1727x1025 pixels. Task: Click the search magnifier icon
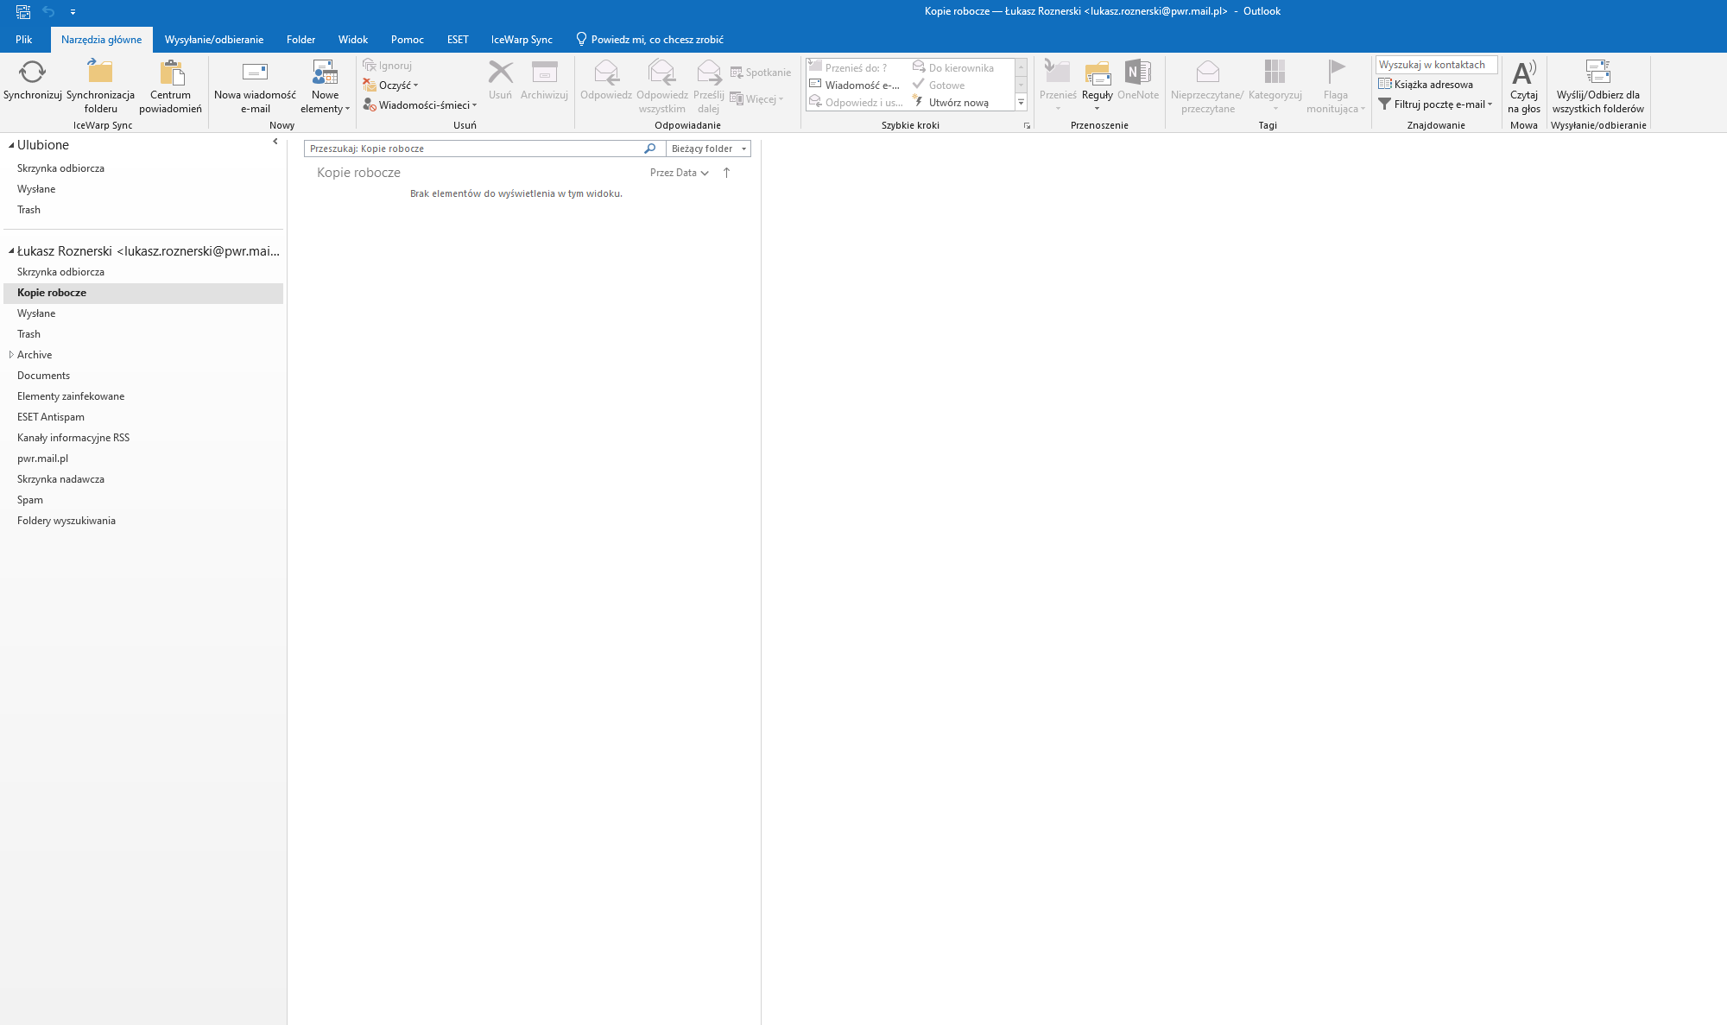tap(650, 149)
